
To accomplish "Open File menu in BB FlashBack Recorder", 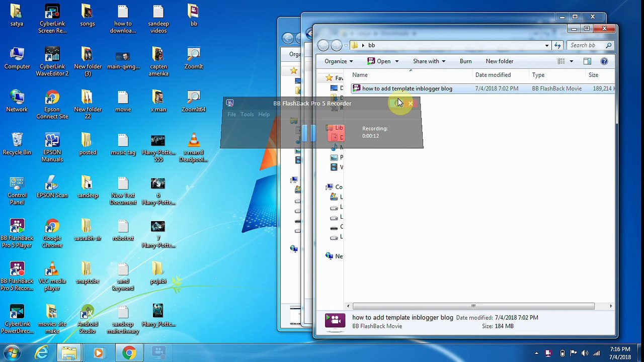I will tap(231, 114).
